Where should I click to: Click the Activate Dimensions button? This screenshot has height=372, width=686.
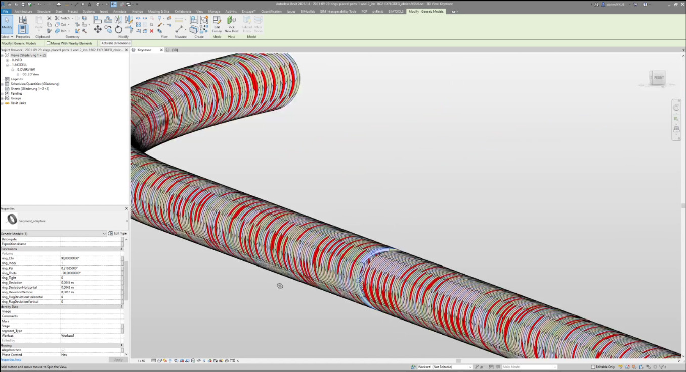115,43
